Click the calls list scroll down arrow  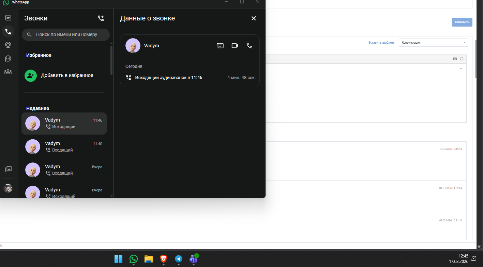[x=111, y=196]
